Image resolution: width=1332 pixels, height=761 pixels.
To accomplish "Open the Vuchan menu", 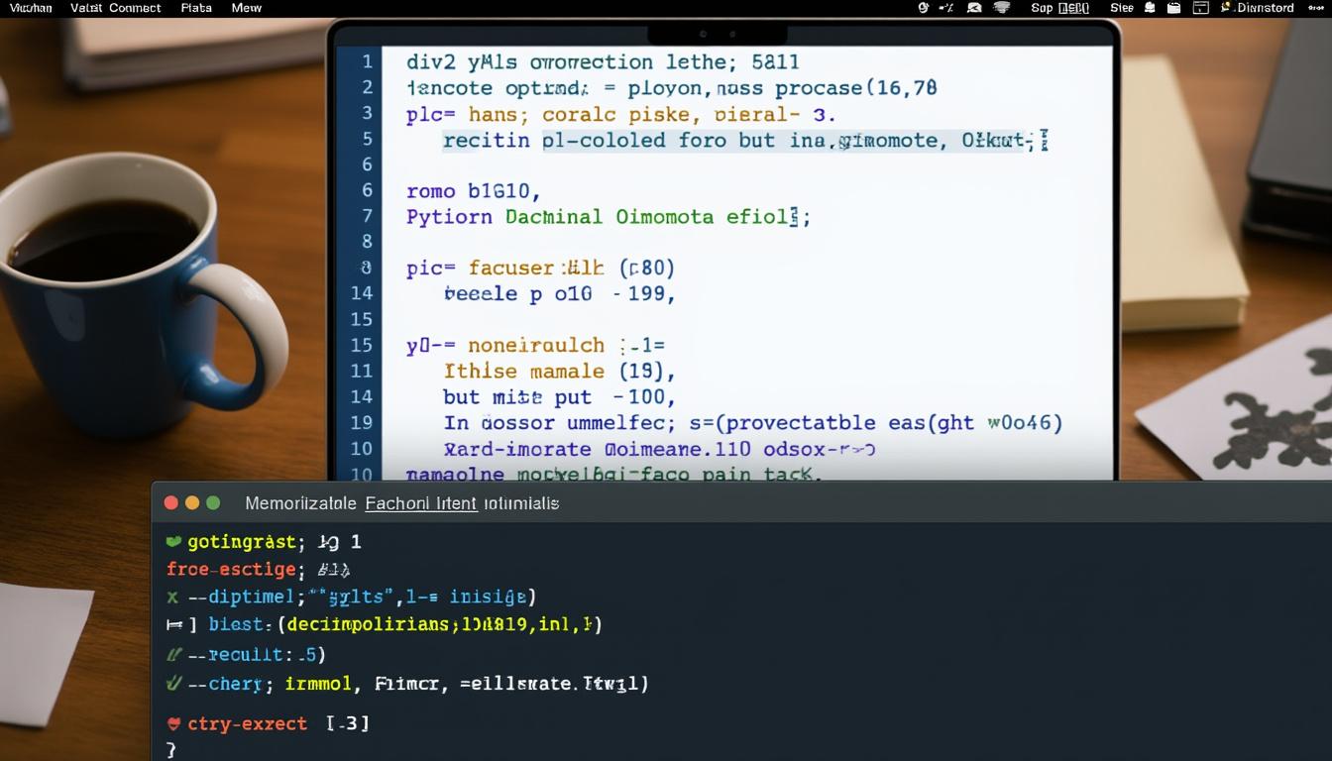I will [x=30, y=7].
